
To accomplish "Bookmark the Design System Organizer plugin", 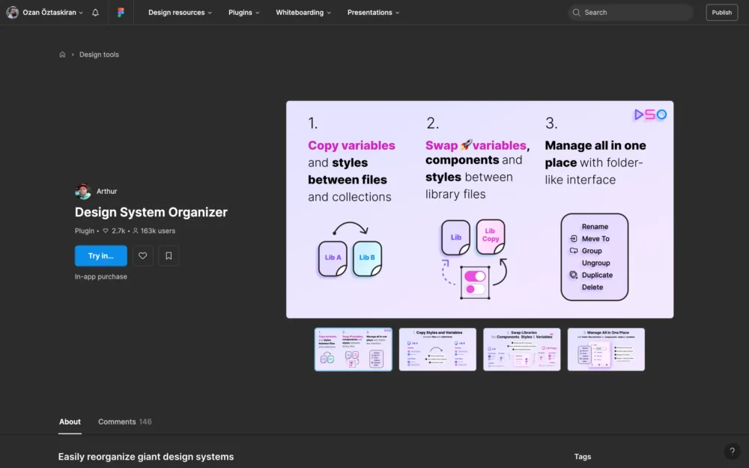I will tap(169, 256).
